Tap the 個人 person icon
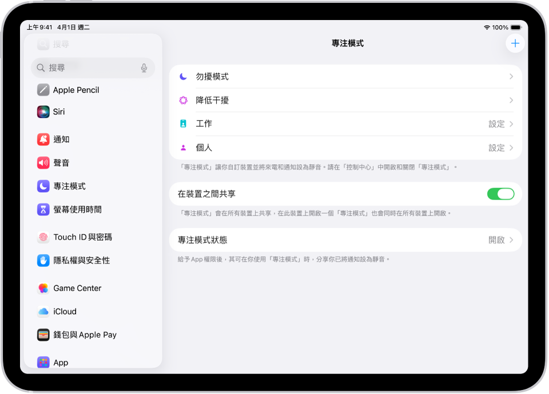Screen dimensions: 549x394 tap(183, 148)
